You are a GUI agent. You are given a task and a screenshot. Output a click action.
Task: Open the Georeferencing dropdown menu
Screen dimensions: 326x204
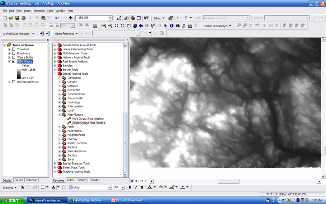66,33
